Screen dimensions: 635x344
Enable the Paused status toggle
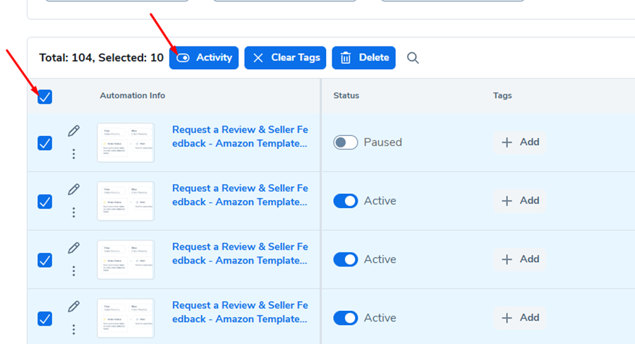346,142
